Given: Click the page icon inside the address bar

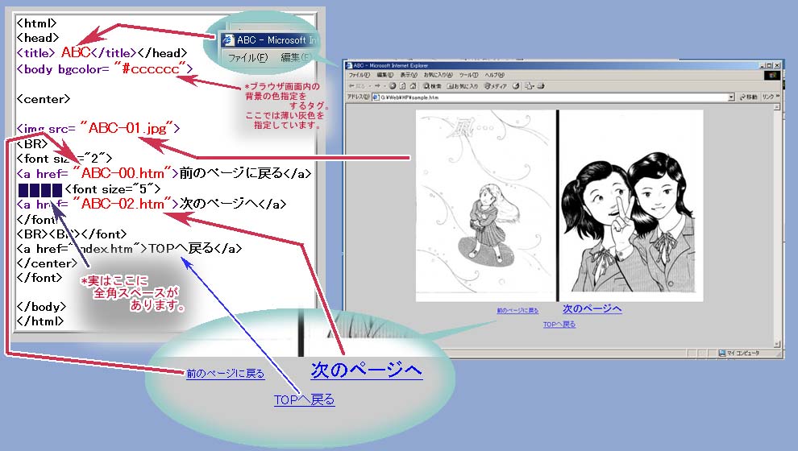Looking at the screenshot, I should pyautogui.click(x=376, y=97).
